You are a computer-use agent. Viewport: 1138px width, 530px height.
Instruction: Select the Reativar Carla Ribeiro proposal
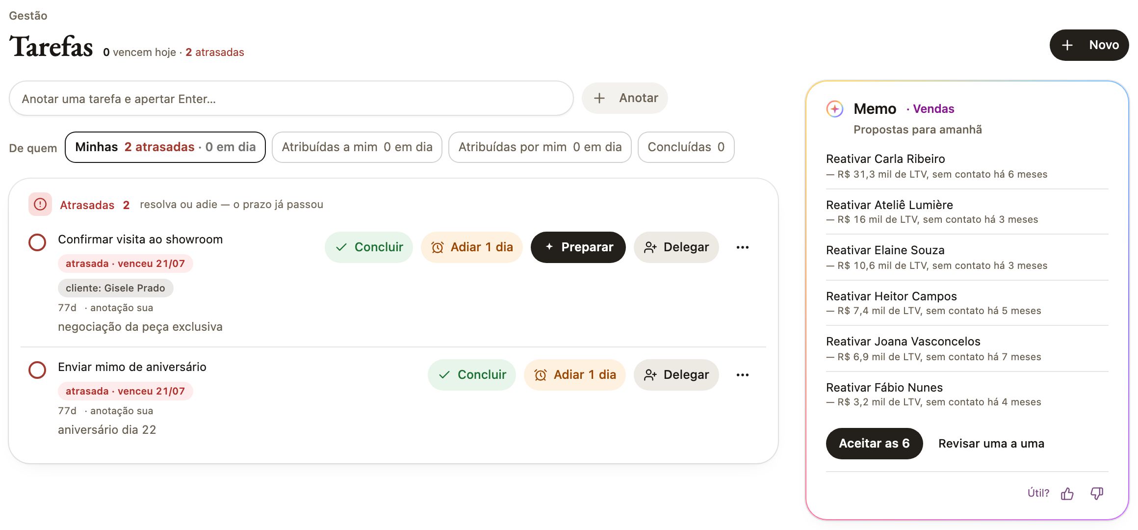(x=967, y=166)
